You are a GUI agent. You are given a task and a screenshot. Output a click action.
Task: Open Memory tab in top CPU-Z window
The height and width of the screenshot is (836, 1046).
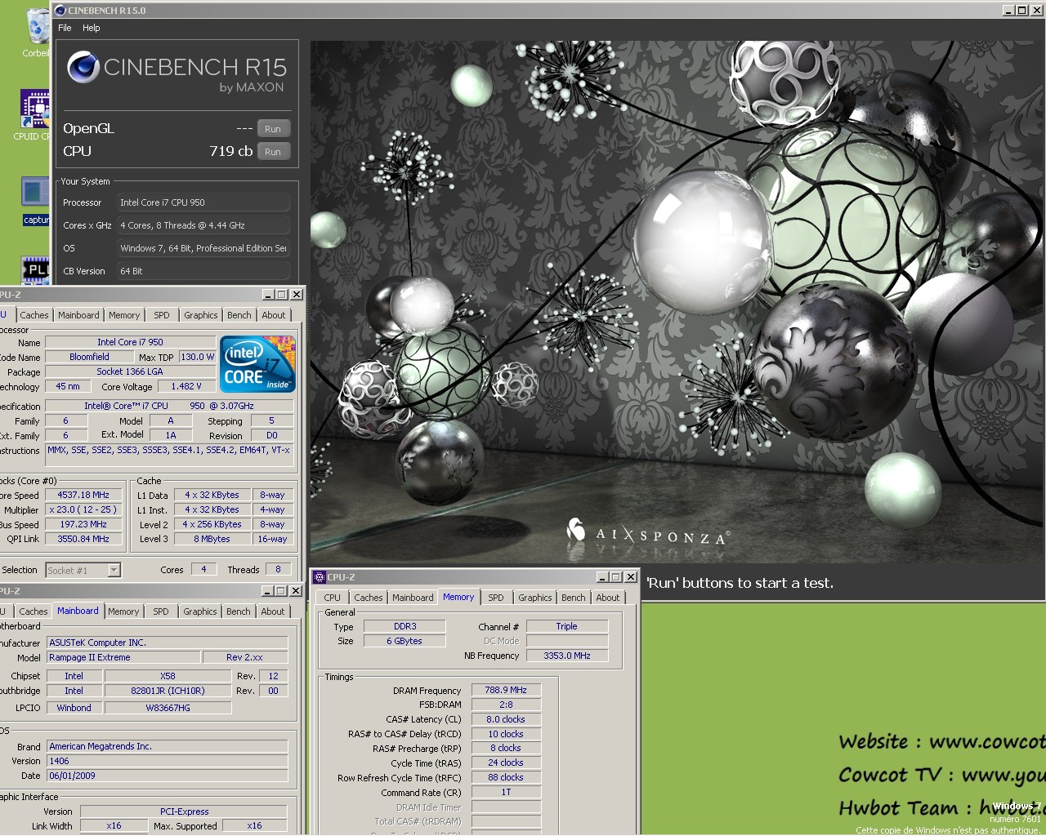pyautogui.click(x=124, y=315)
